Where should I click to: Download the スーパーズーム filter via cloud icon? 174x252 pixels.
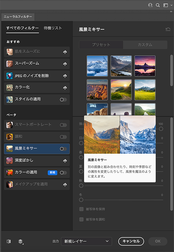point(65,64)
